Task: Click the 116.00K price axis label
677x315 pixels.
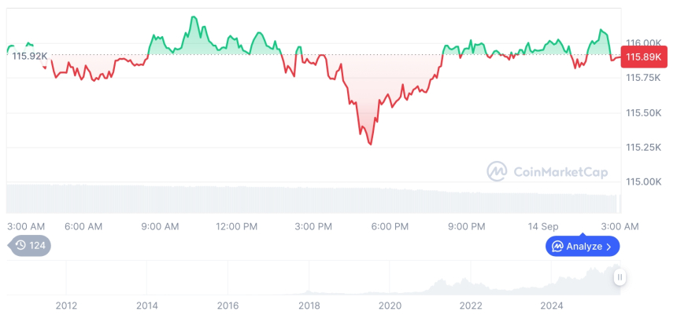Action: [643, 42]
